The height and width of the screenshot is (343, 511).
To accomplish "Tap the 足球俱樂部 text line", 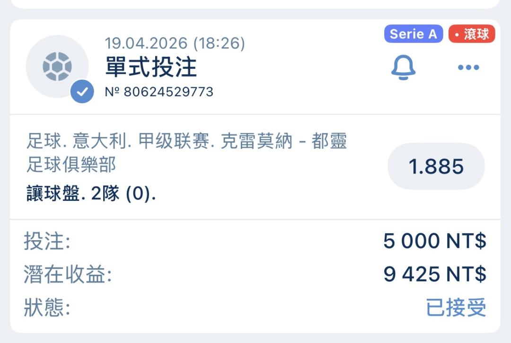I will [x=71, y=165].
